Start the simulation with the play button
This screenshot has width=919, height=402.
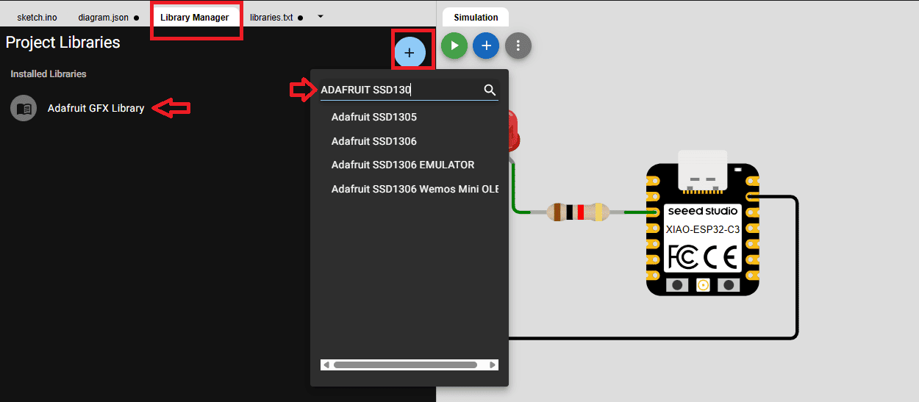454,46
